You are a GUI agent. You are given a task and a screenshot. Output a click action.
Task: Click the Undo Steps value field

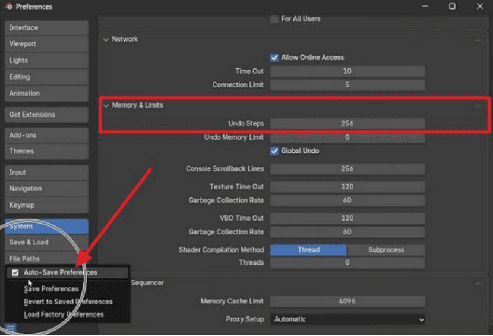tap(347, 124)
